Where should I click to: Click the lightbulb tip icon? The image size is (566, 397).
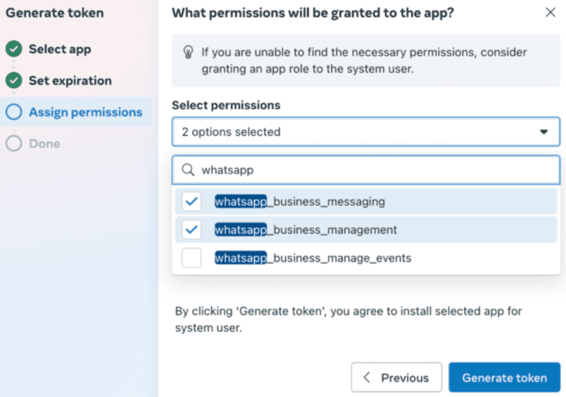pos(188,52)
